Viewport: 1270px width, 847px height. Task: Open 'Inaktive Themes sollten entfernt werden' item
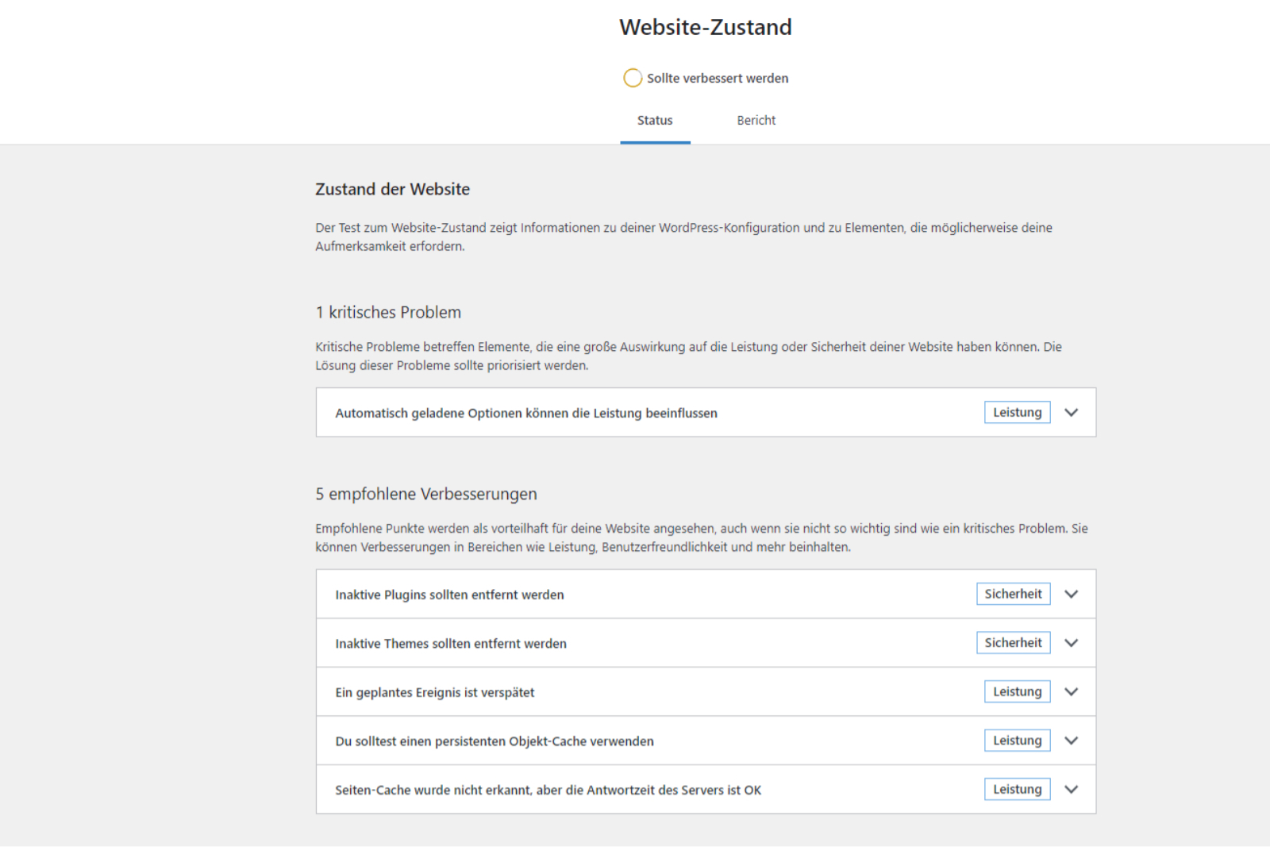451,644
